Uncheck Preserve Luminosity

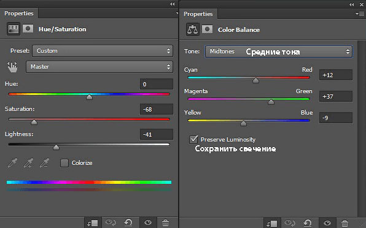pos(193,140)
